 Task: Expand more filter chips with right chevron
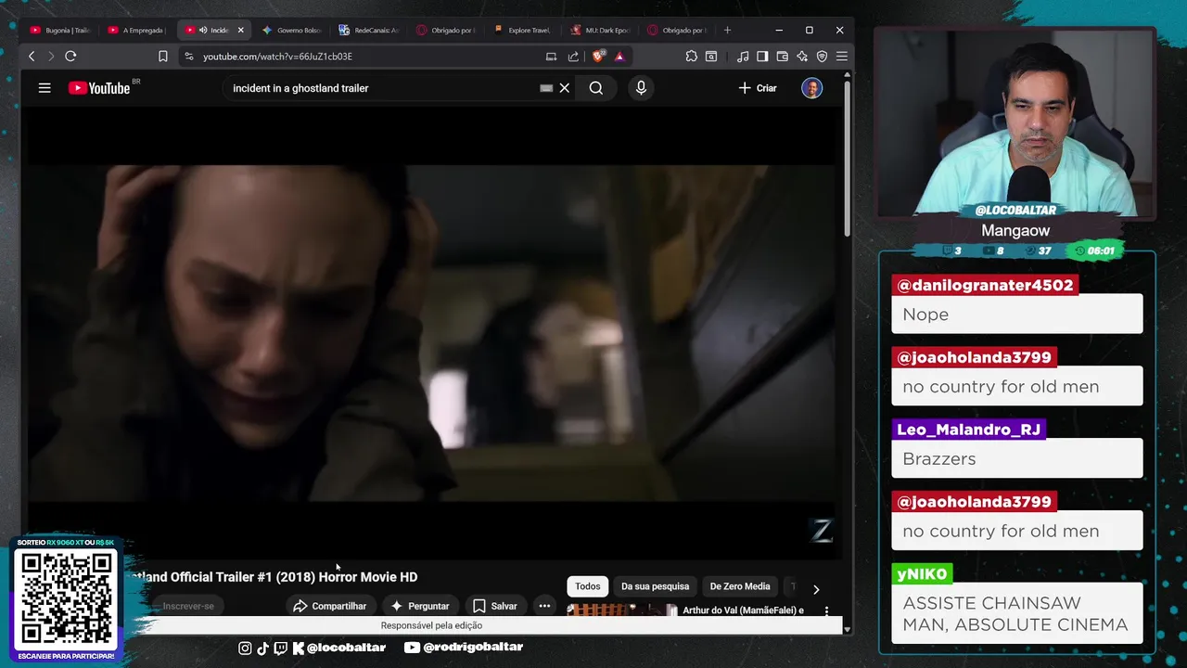point(816,589)
